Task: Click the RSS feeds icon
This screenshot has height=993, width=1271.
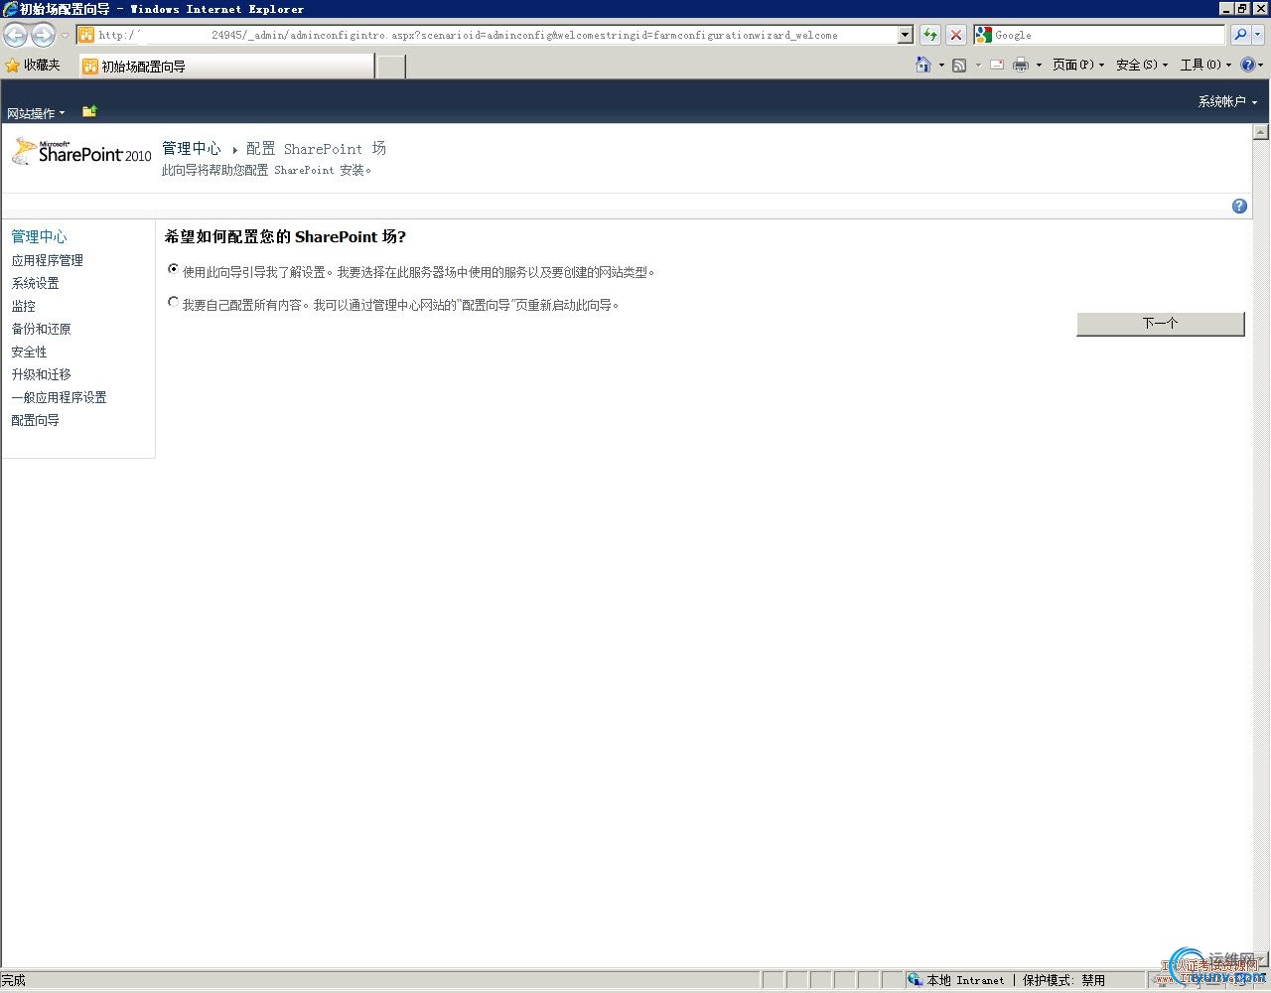Action: pyautogui.click(x=959, y=65)
